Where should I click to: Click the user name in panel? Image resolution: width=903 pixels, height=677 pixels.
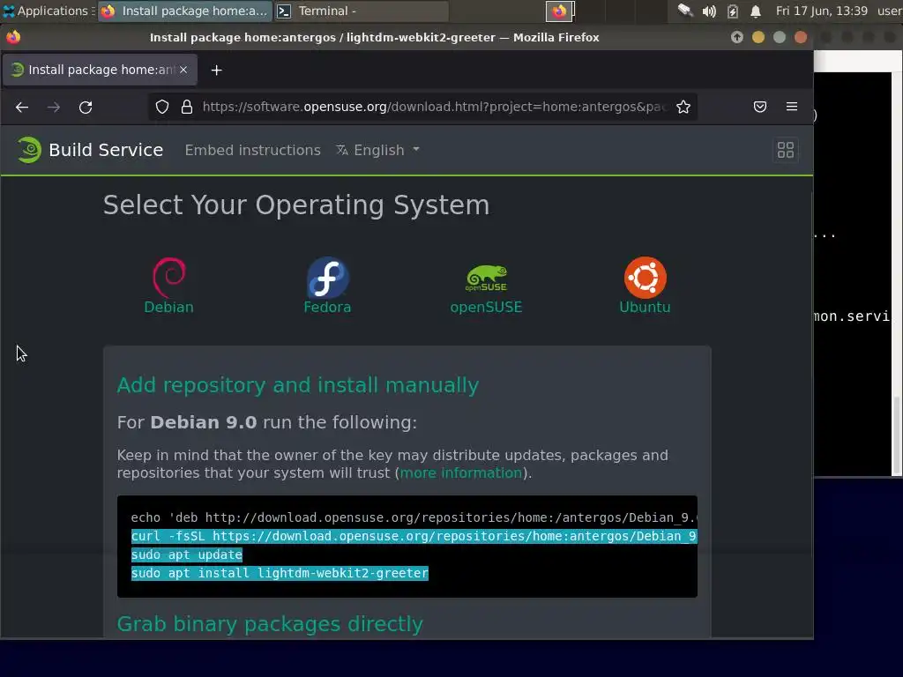coord(889,11)
